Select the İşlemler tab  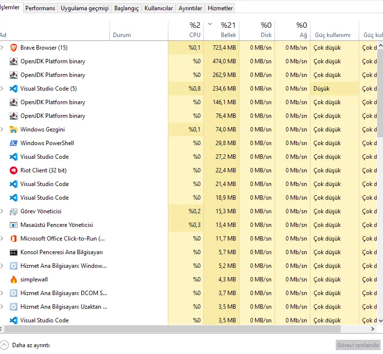10,7
